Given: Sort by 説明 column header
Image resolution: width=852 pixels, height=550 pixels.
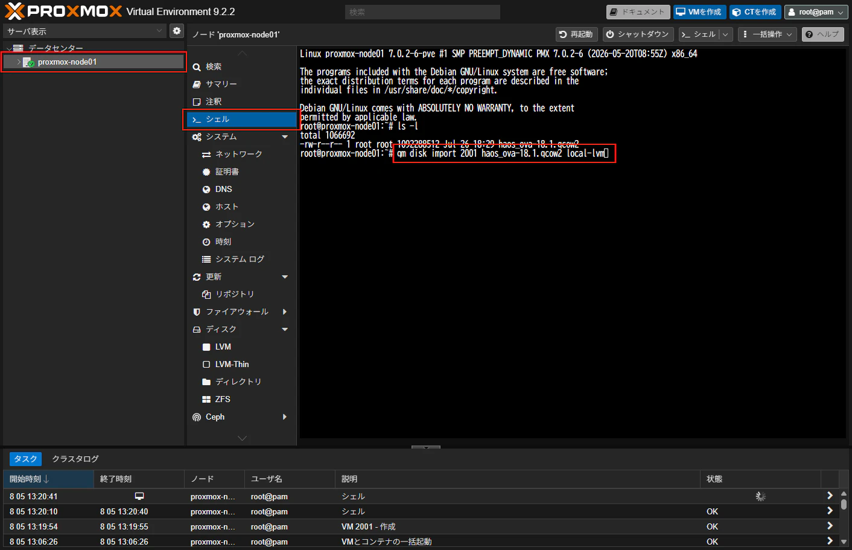Looking at the screenshot, I should tap(517, 479).
